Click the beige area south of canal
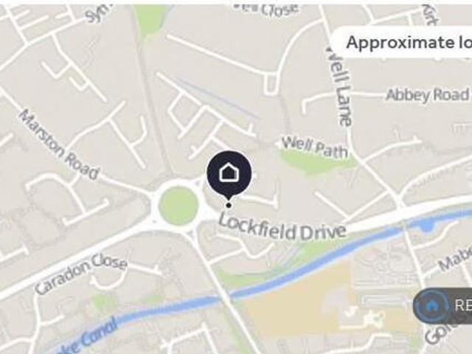The image size is (472, 354). [301, 304]
